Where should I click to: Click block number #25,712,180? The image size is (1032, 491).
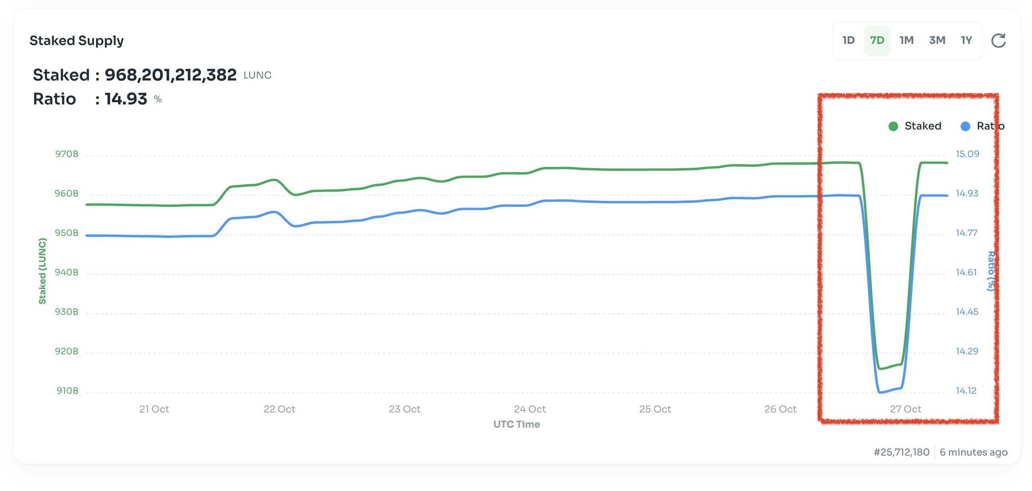901,452
